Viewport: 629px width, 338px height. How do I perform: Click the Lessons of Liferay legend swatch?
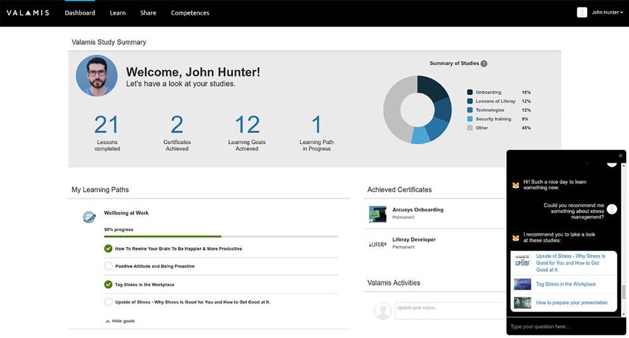click(470, 101)
